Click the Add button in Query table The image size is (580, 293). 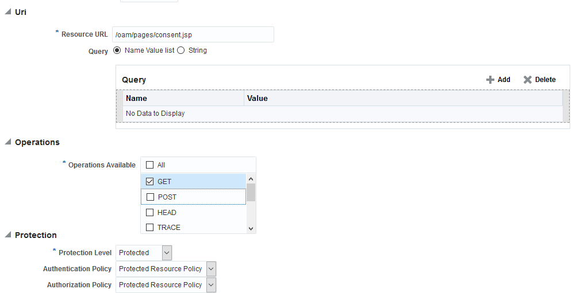[x=498, y=80]
